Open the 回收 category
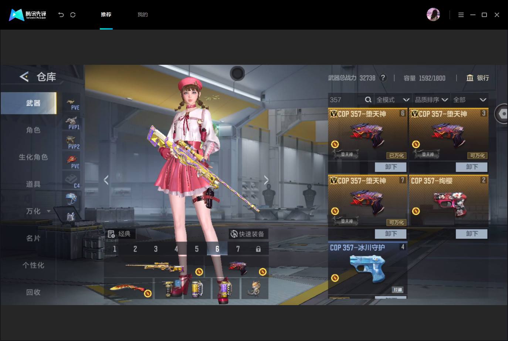The height and width of the screenshot is (341, 508). point(33,292)
